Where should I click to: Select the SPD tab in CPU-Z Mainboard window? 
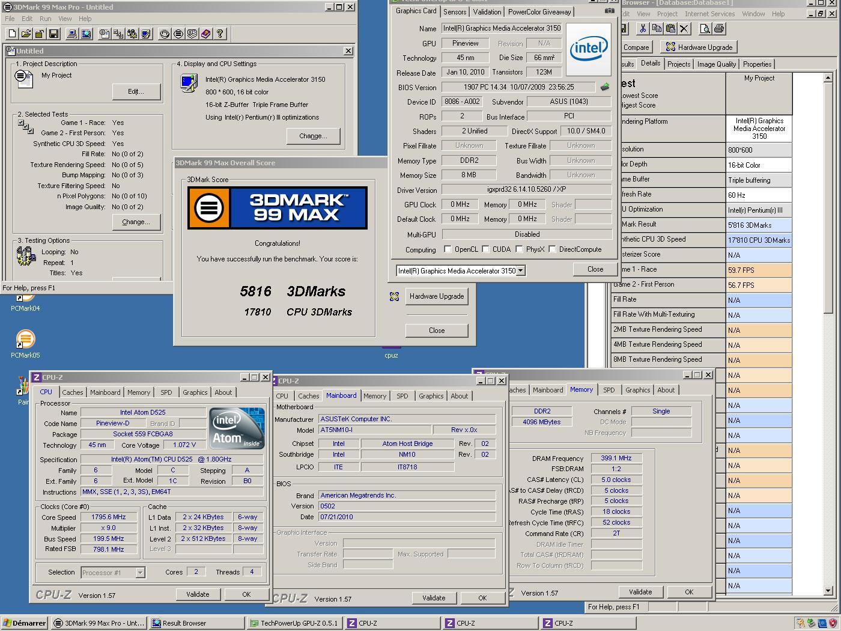[402, 396]
